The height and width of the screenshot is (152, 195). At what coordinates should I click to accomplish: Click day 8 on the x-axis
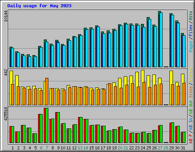[x=53, y=148]
